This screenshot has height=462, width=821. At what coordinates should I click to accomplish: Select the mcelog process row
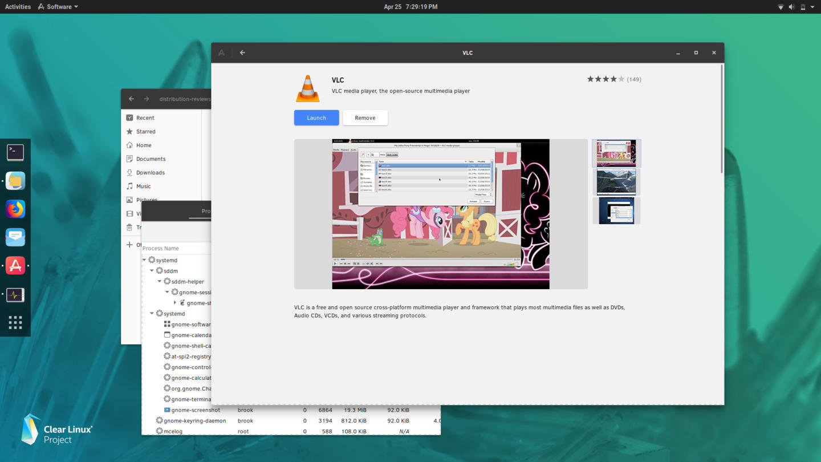tap(291, 431)
